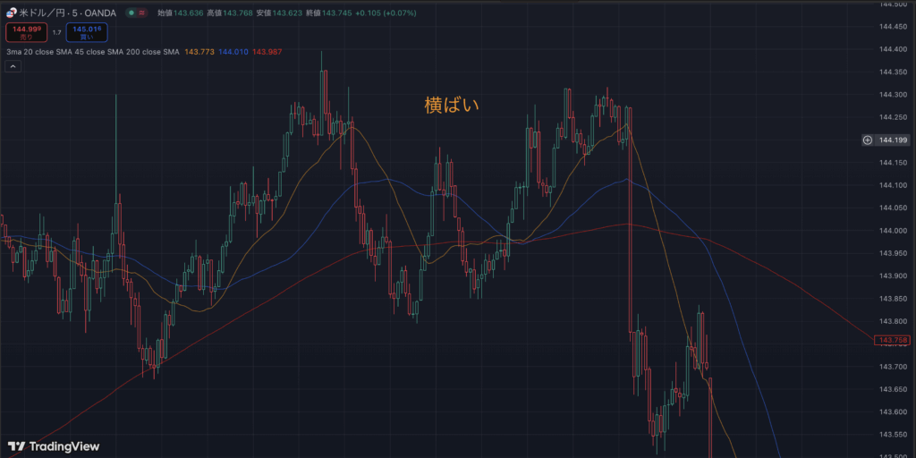Click the plus icon beside 144.199
The image size is (916, 458).
click(867, 140)
